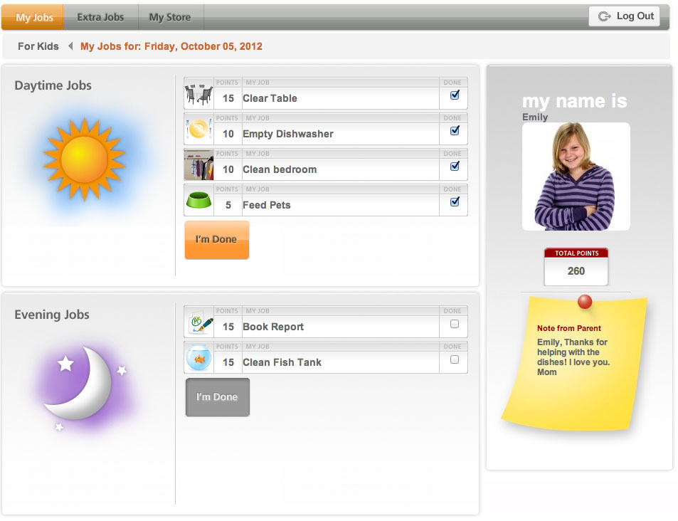This screenshot has height=521, width=678.
Task: Click the back arrow next to For Kids
Action: point(68,45)
